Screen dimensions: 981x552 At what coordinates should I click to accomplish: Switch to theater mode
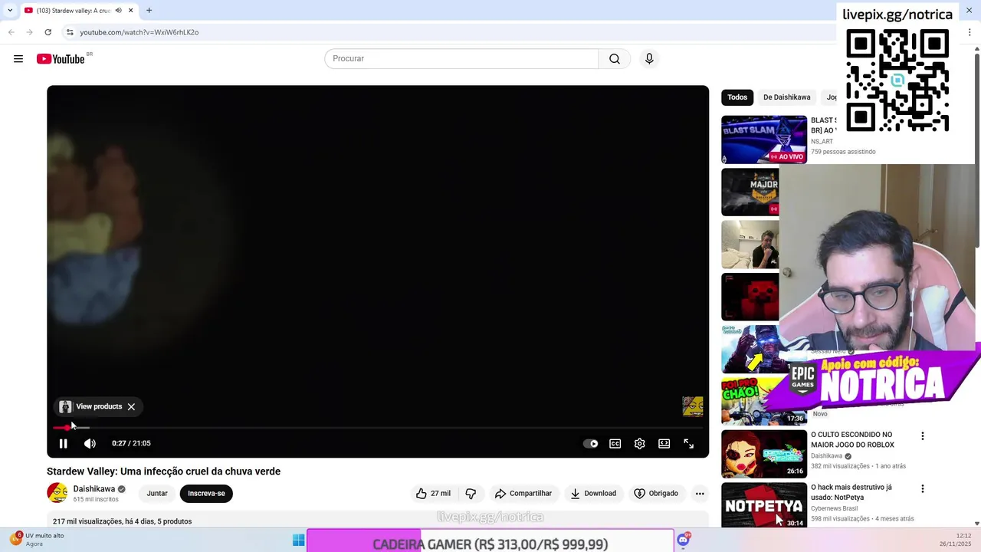[x=664, y=443]
